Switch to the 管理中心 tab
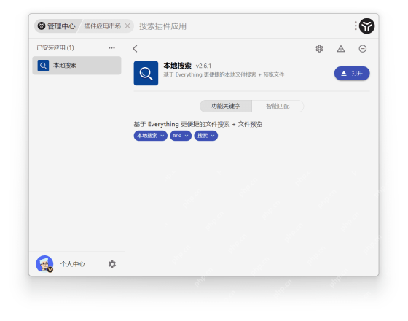The width and height of the screenshot is (408, 321). click(x=57, y=26)
